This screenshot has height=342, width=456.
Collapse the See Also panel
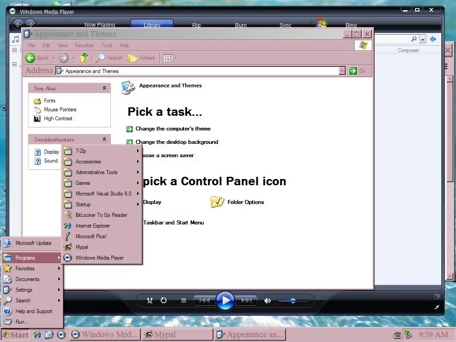[x=104, y=88]
